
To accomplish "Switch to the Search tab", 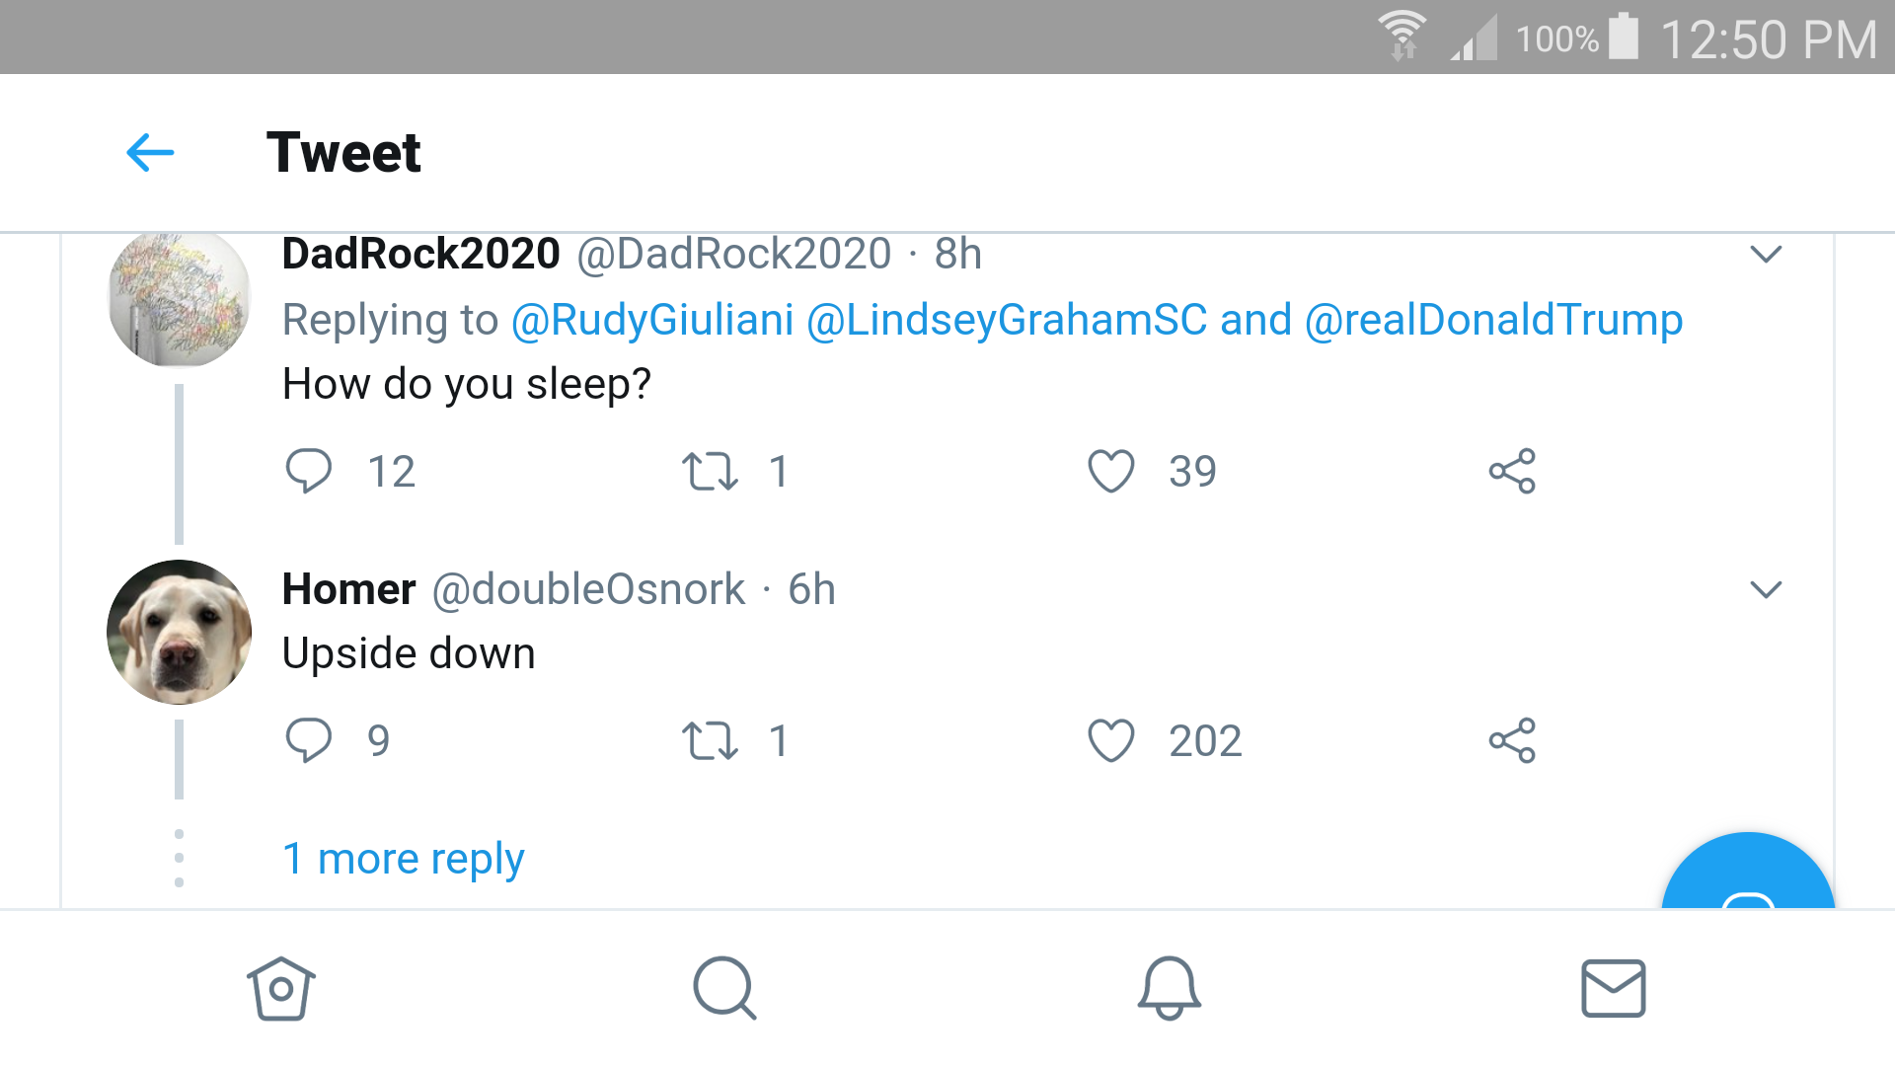I will [724, 988].
